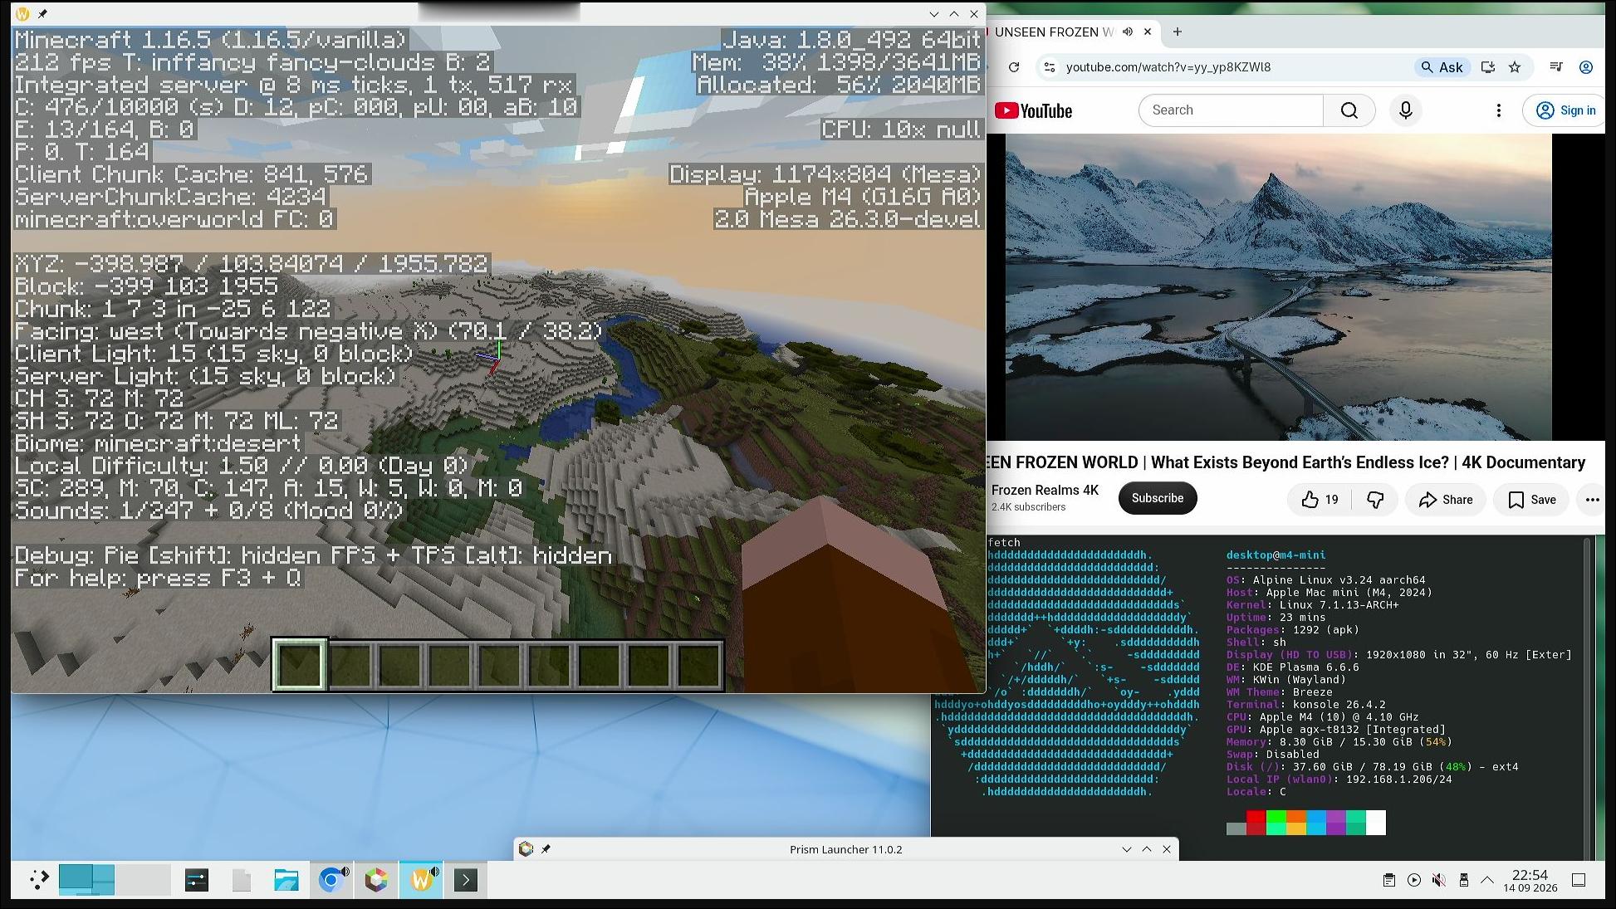Click the install app icon in address bar

coord(1488,67)
